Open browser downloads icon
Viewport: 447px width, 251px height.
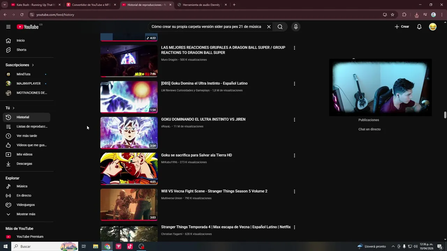pyautogui.click(x=417, y=15)
